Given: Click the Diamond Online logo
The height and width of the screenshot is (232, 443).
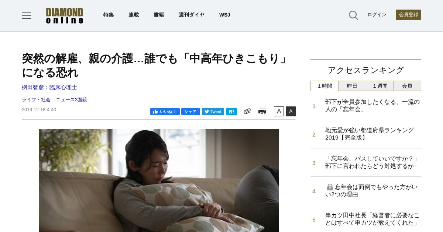Looking at the screenshot, I should coord(65,15).
